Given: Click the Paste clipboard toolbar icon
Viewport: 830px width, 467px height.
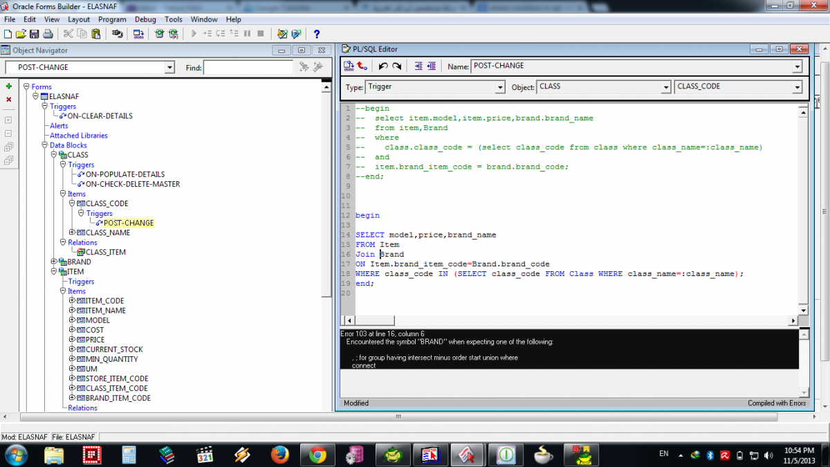Looking at the screenshot, I should coord(97,33).
